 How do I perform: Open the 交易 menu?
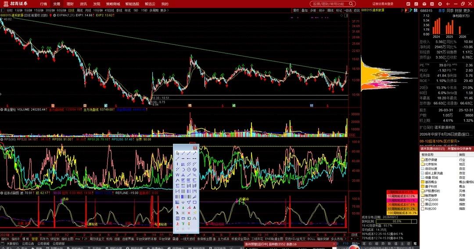pyautogui.click(x=57, y=4)
